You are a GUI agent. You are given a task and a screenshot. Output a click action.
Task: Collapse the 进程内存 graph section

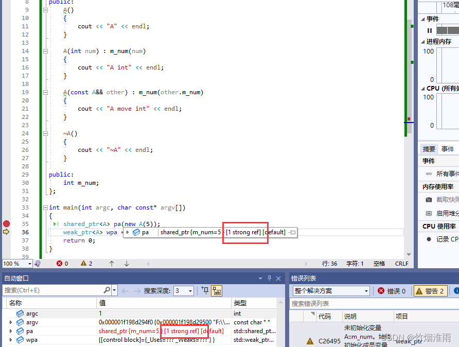[422, 42]
